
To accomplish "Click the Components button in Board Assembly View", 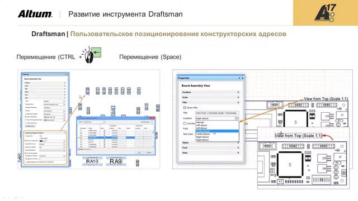I will pos(30,126).
